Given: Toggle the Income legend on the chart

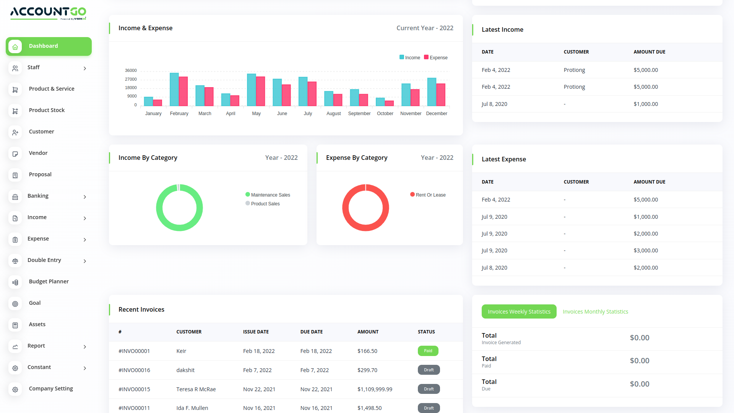Looking at the screenshot, I should tap(409, 57).
